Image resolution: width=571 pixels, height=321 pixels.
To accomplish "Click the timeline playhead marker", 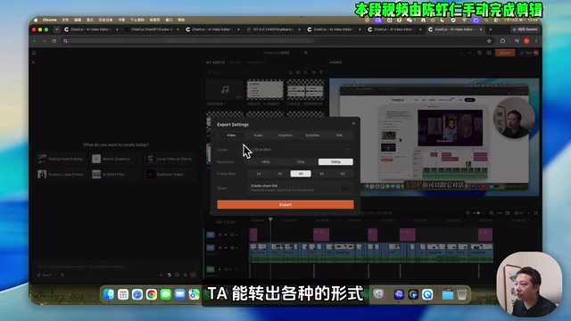I will click(270, 219).
